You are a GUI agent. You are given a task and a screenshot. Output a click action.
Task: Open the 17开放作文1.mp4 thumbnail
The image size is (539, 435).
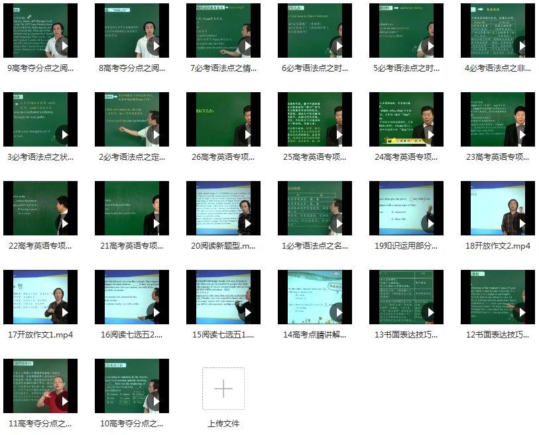[x=40, y=297]
